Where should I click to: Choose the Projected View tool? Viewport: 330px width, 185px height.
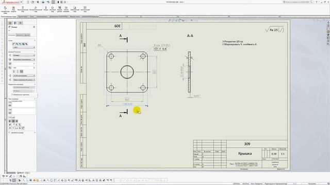coord(23,9)
